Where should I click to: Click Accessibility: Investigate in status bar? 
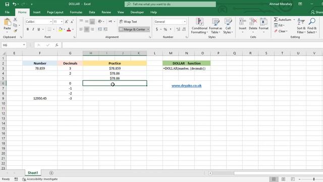pyautogui.click(x=40, y=179)
